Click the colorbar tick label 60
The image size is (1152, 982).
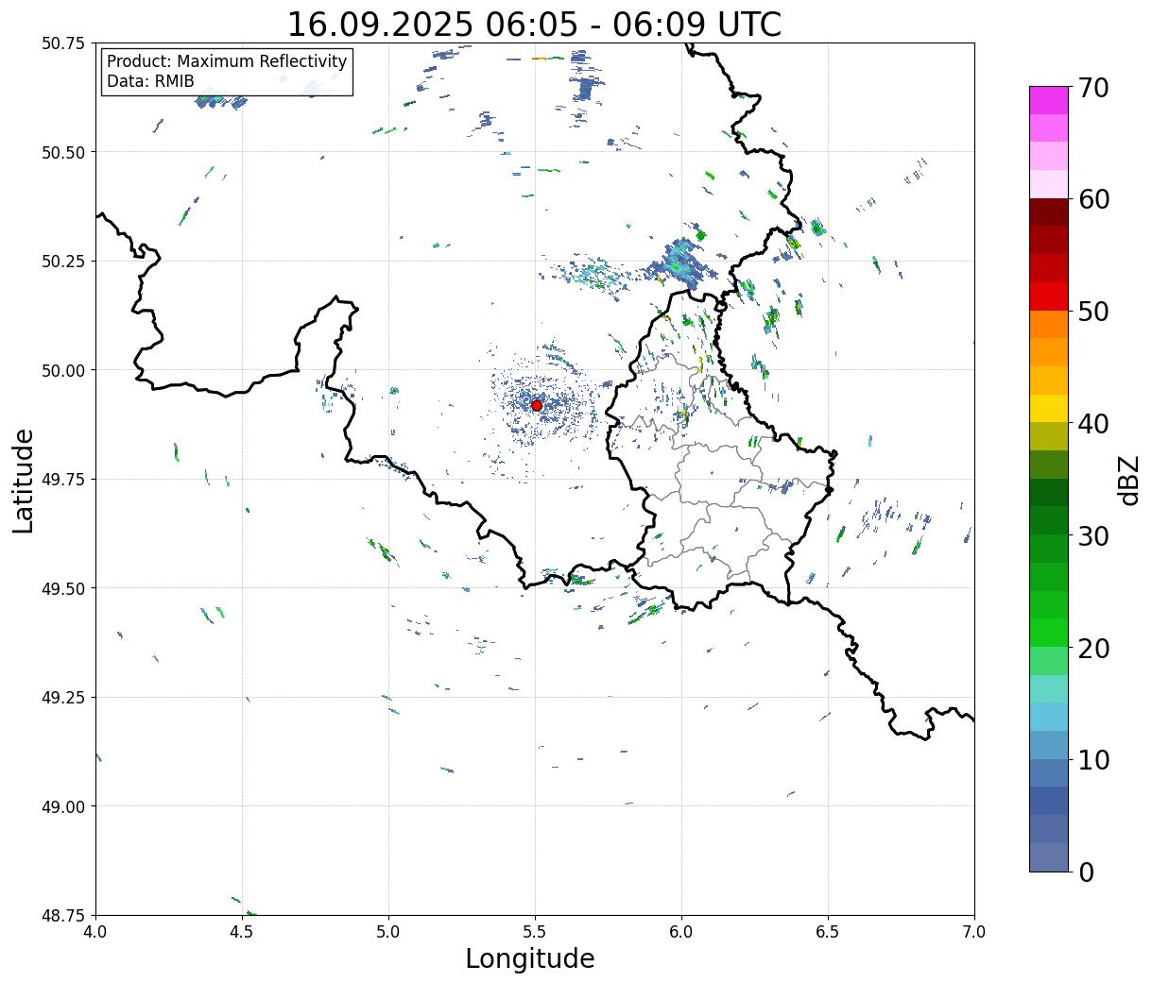[1092, 199]
